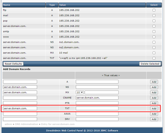The width and height of the screenshot is (165, 133).
Task: Click the ns1.domain.com. value cell
Action: pos(69,42)
